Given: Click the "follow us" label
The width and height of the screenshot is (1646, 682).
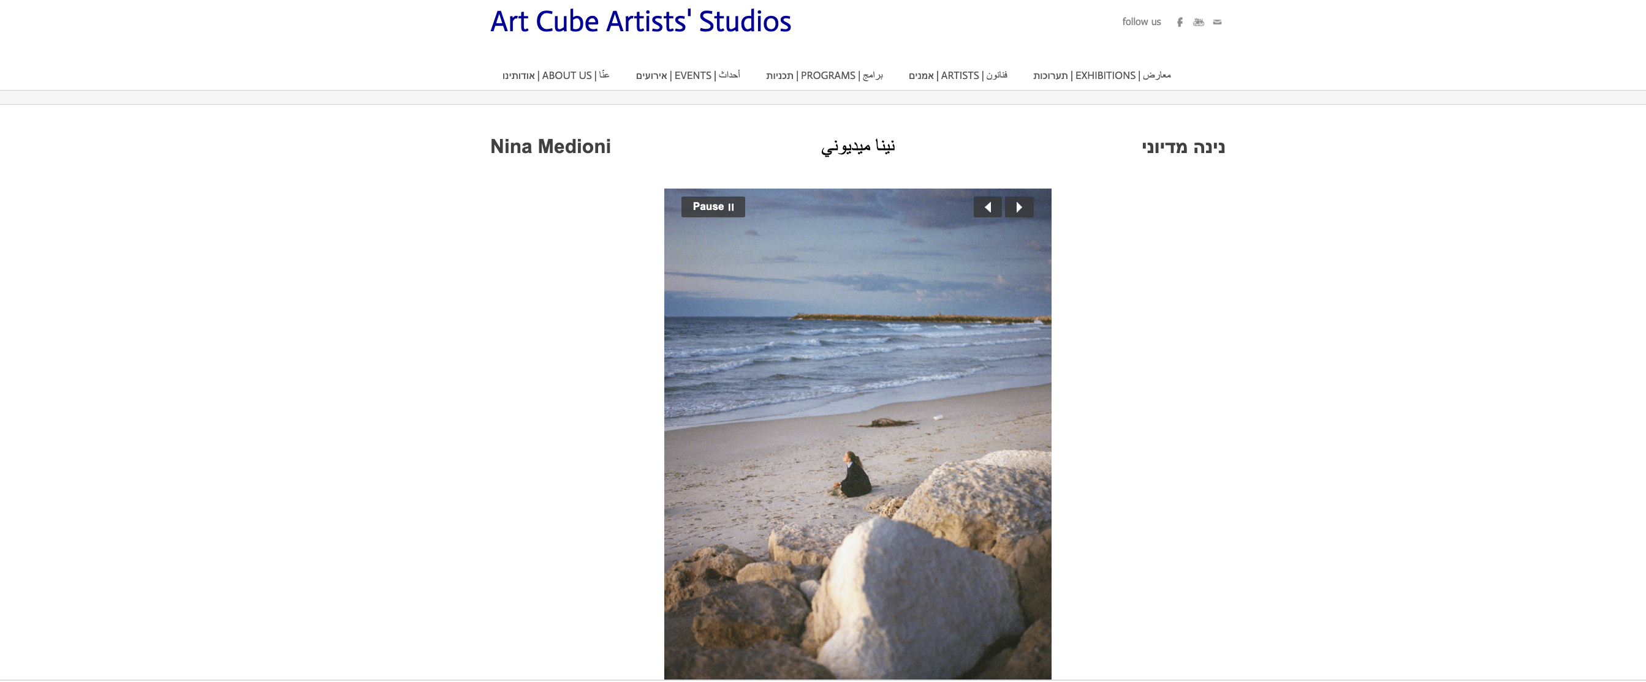Looking at the screenshot, I should tap(1141, 21).
